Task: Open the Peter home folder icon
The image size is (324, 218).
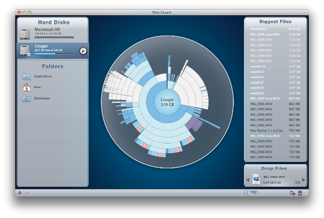Action: point(26,87)
